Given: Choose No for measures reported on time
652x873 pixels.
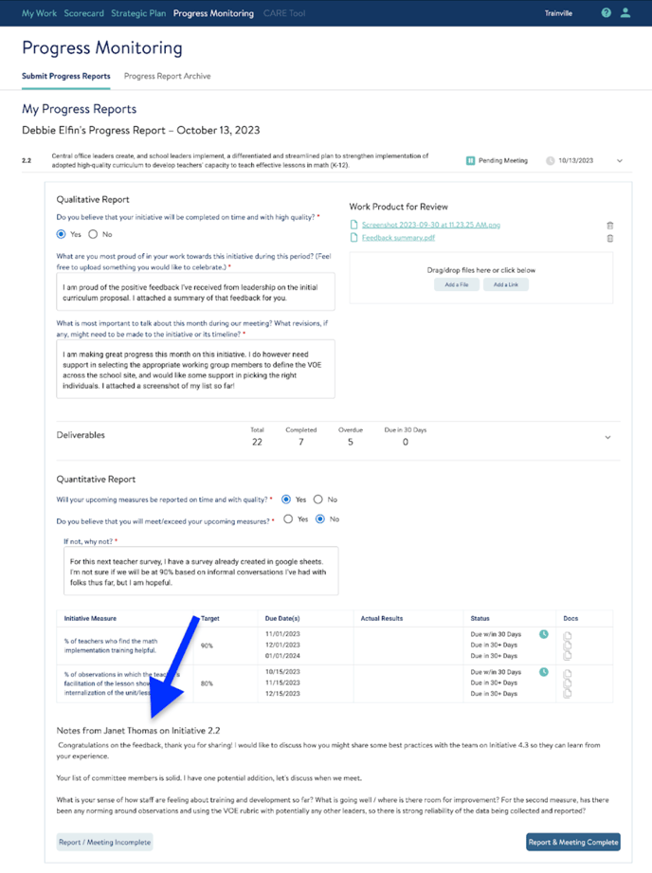Looking at the screenshot, I should 317,500.
